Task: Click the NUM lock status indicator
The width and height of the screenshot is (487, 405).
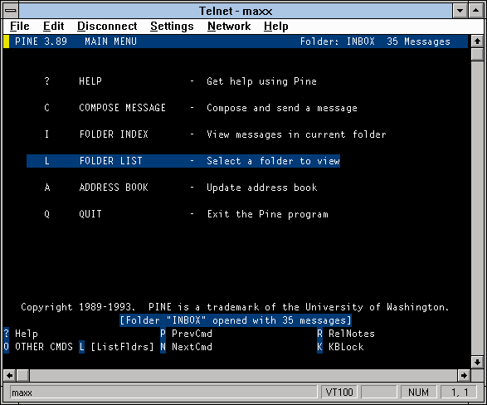Action: pyautogui.click(x=418, y=393)
